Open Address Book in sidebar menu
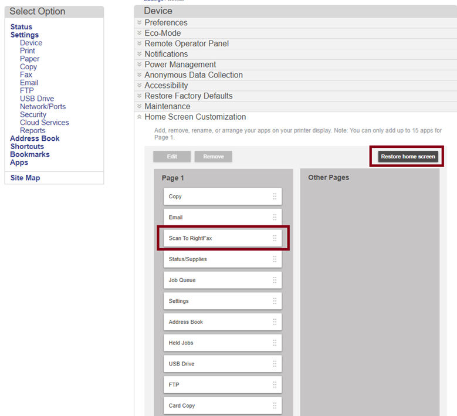This screenshot has height=416, width=457. [x=35, y=138]
